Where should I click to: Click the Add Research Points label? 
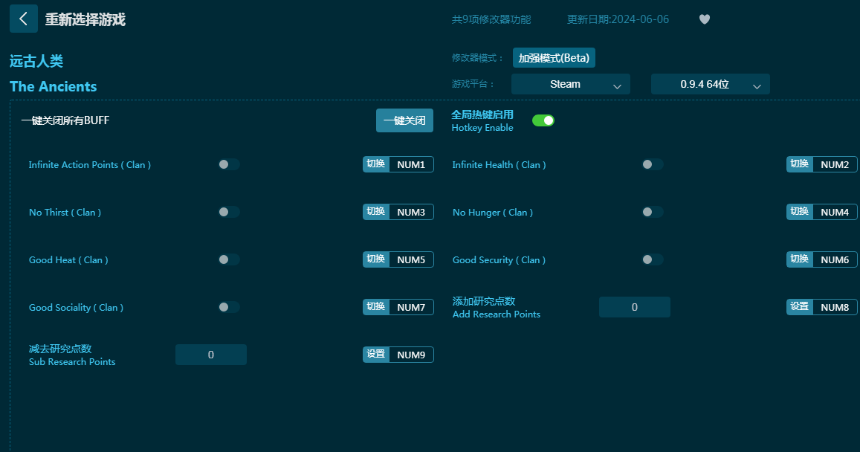click(x=497, y=314)
